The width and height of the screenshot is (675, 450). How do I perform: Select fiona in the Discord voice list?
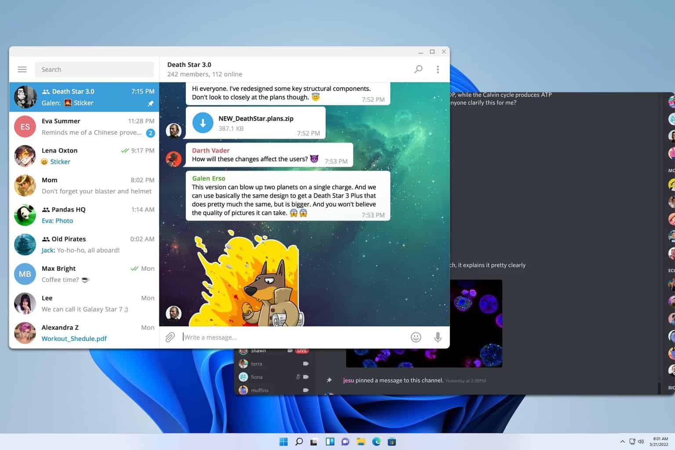click(274, 377)
